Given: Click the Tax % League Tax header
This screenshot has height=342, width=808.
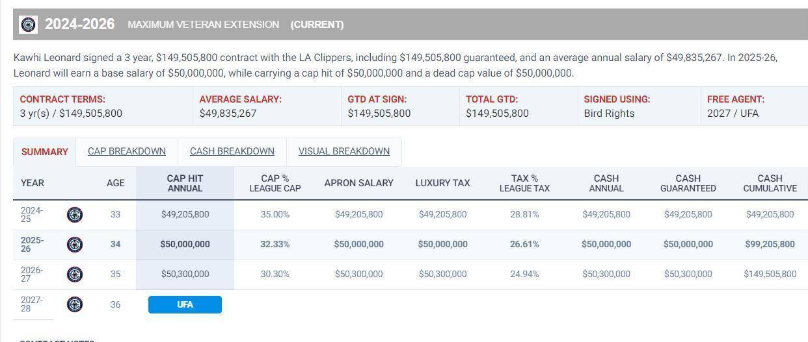Looking at the screenshot, I should click(524, 183).
